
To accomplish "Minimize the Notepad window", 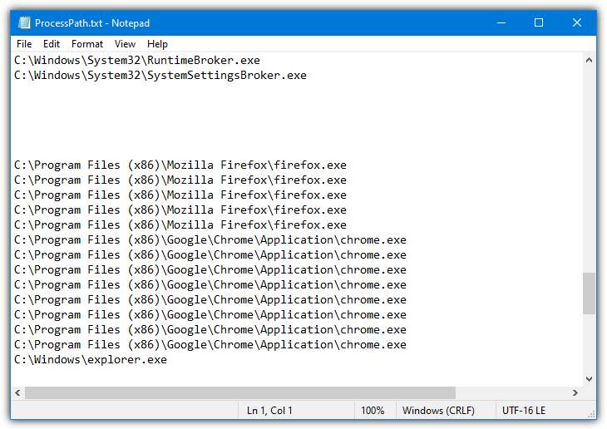I will point(501,22).
